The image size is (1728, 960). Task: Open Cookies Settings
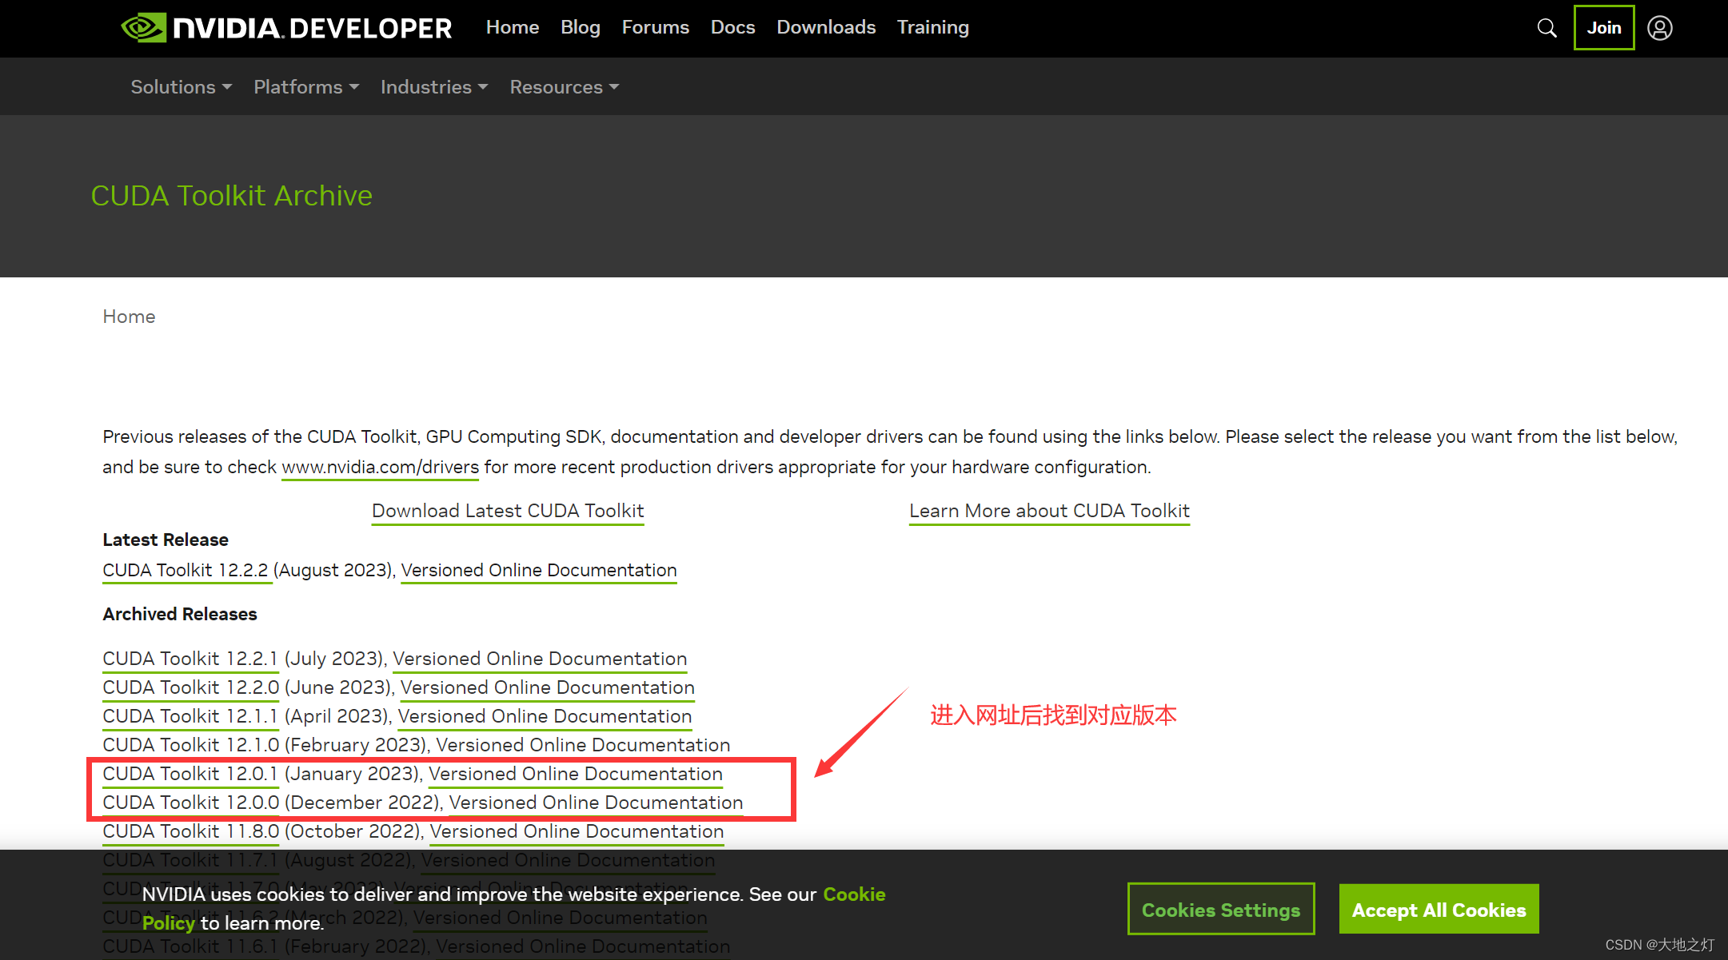tap(1220, 910)
